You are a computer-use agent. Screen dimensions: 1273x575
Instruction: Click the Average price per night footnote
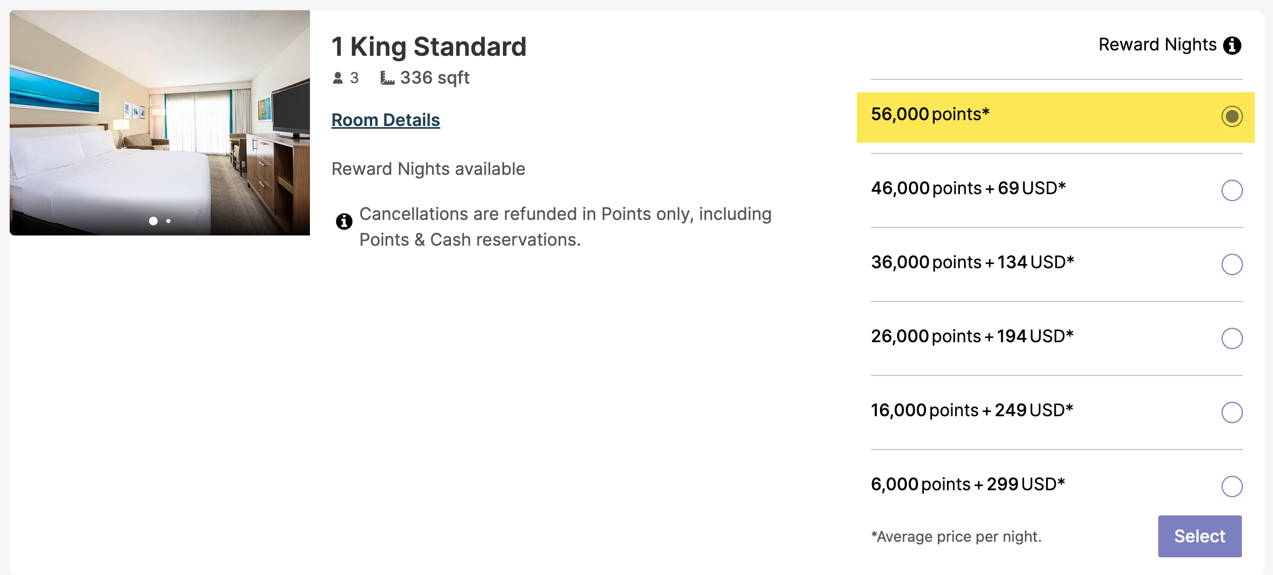pos(956,536)
